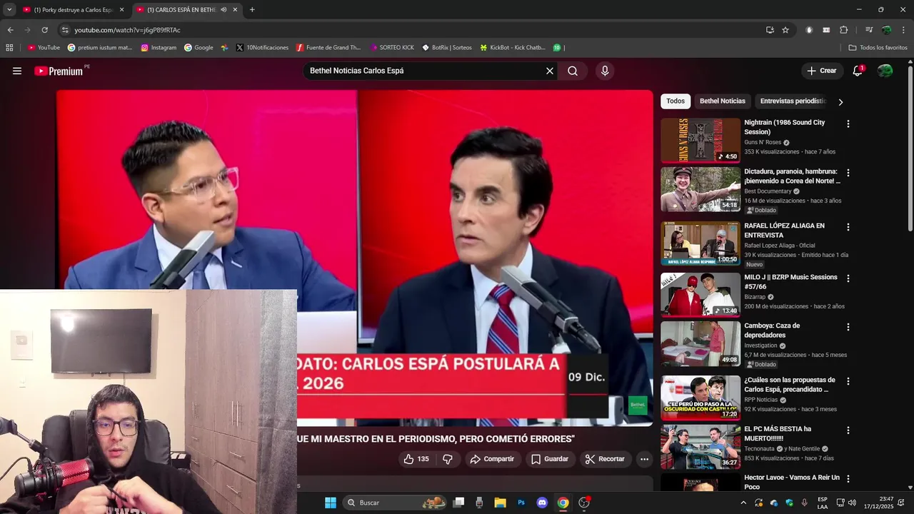Click the Compartir button
The height and width of the screenshot is (514, 914).
click(492, 459)
